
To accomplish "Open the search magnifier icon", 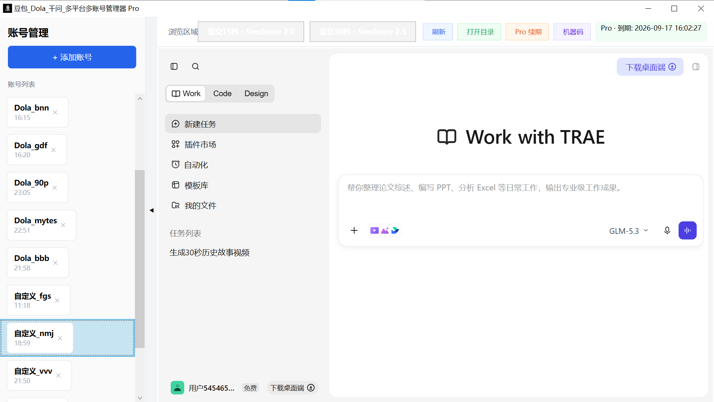I will [x=196, y=66].
